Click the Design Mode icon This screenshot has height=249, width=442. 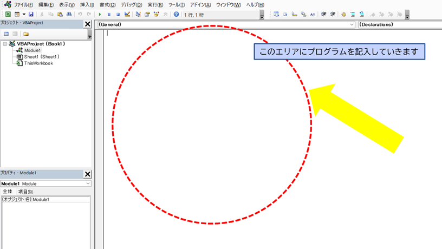pyautogui.click(x=127, y=14)
